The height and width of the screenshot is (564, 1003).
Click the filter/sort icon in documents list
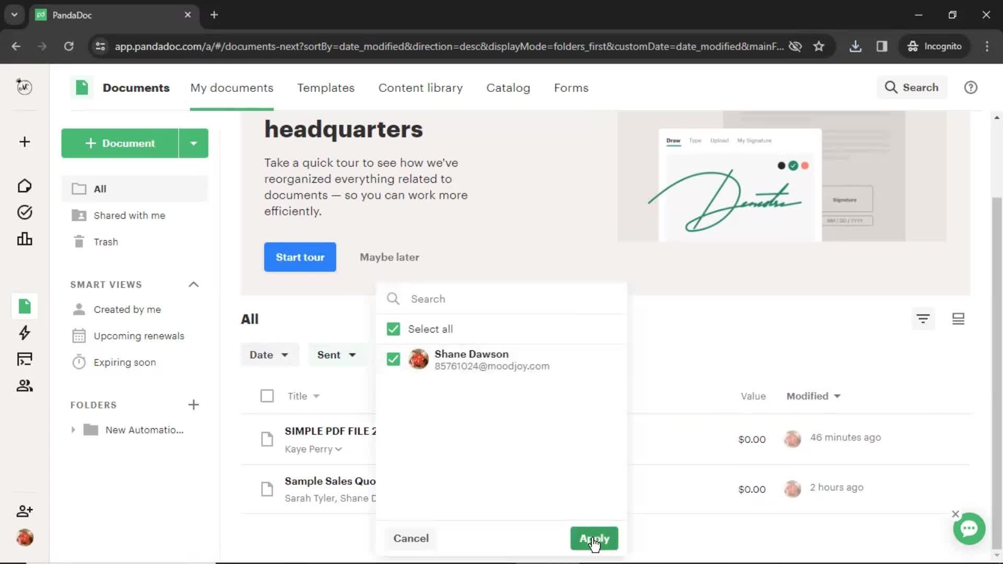tap(923, 318)
